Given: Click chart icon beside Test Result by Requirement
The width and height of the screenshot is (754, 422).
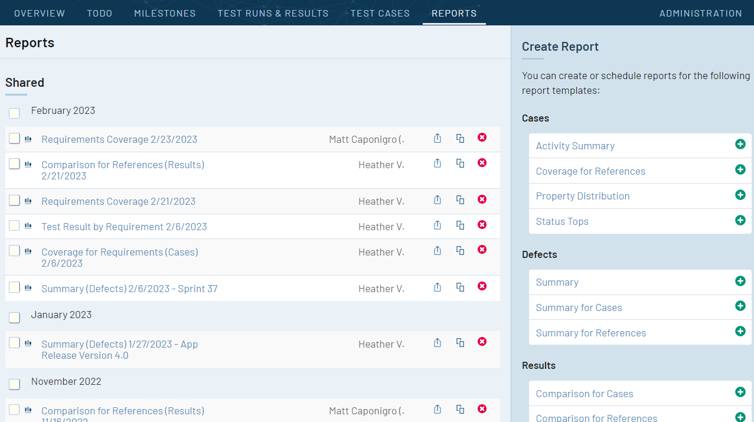Looking at the screenshot, I should 28,226.
